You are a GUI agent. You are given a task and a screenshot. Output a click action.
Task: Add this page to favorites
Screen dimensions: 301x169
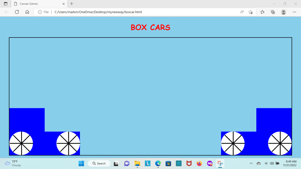(x=250, y=12)
